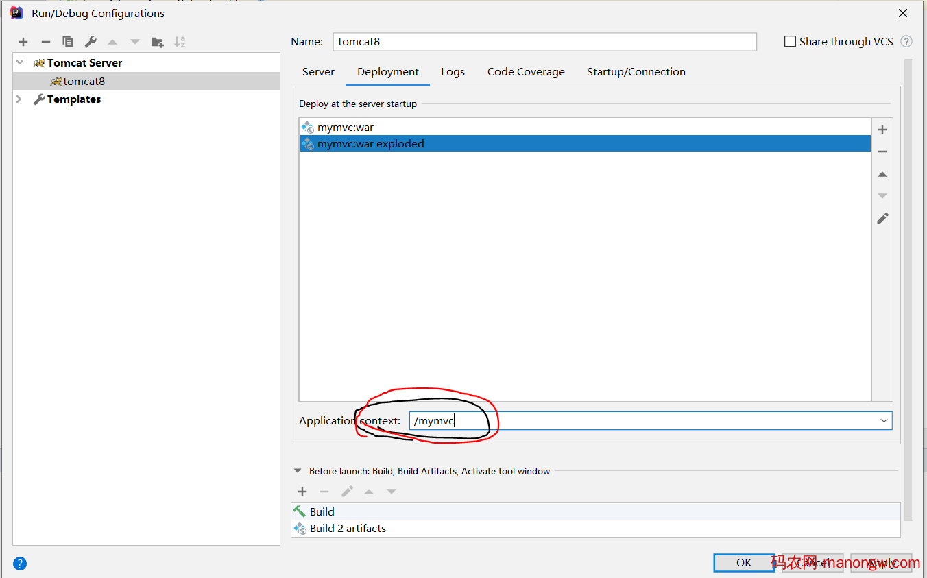Image resolution: width=927 pixels, height=578 pixels.
Task: Enable the Share through VCS checkbox
Action: 790,42
